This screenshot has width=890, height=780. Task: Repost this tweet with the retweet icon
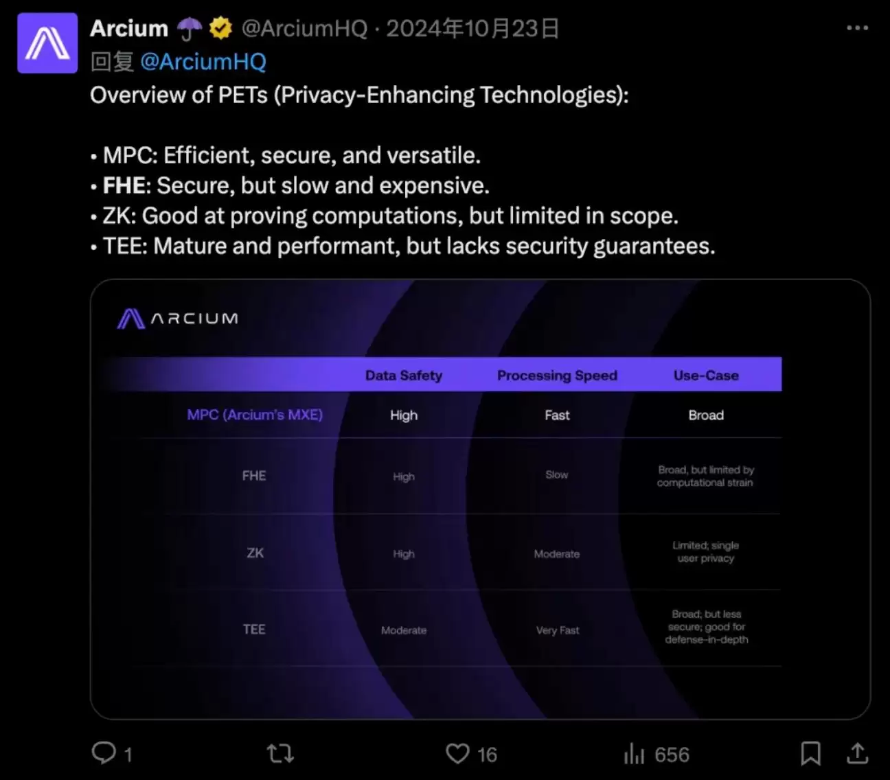click(280, 754)
